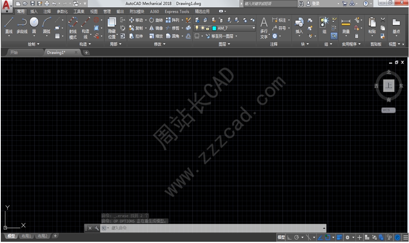Expand the 绘制 (Draw) panel

coord(34,44)
